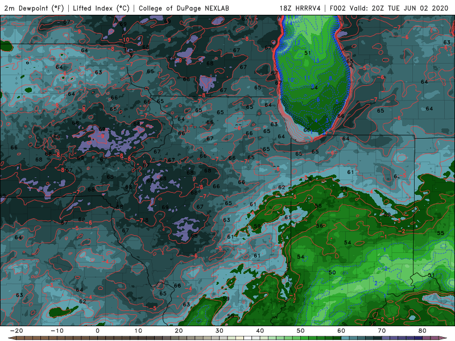Click the "30" colorbar scale label
Image resolution: width=455 pixels, height=341 pixels.
pyautogui.click(x=220, y=331)
